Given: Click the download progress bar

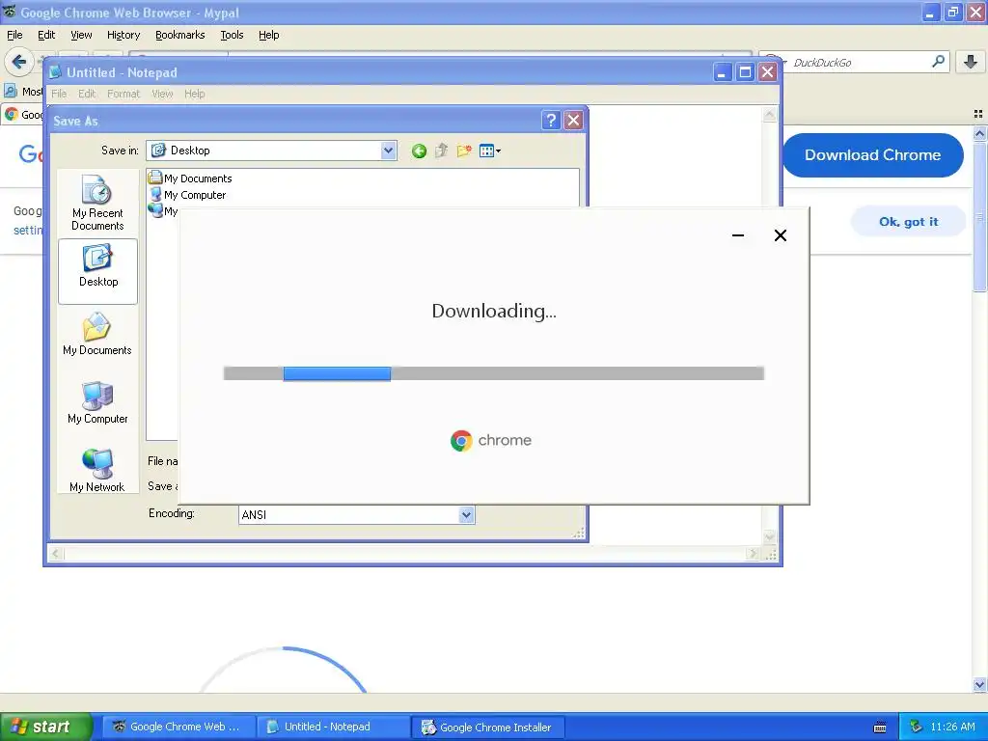Looking at the screenshot, I should 494,373.
